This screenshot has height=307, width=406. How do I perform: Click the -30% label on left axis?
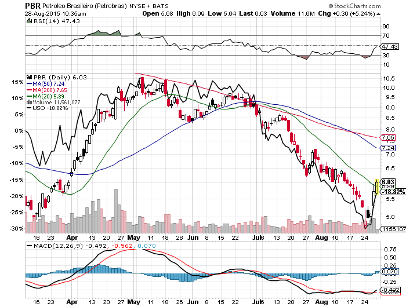[x=16, y=229]
